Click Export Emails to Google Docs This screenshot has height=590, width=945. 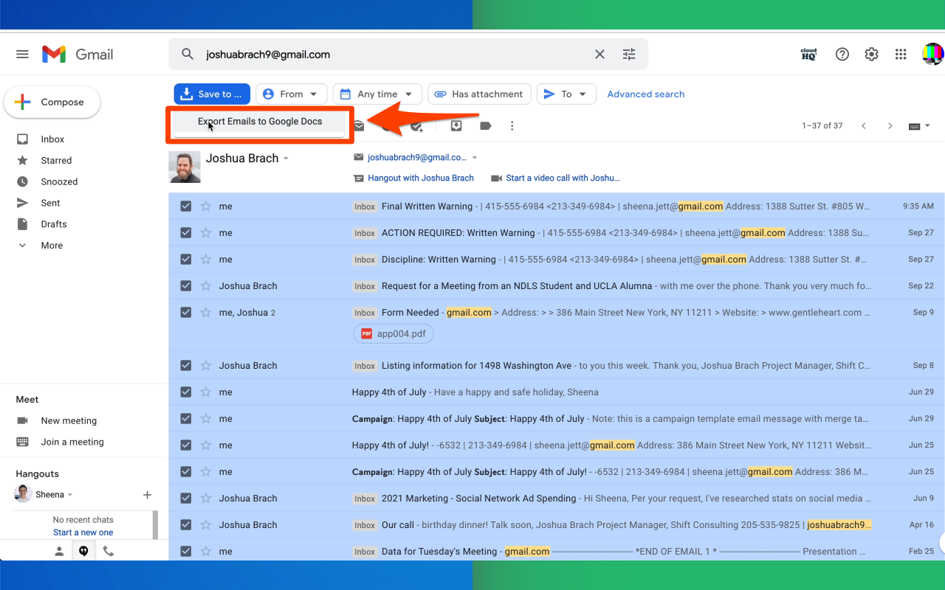260,121
